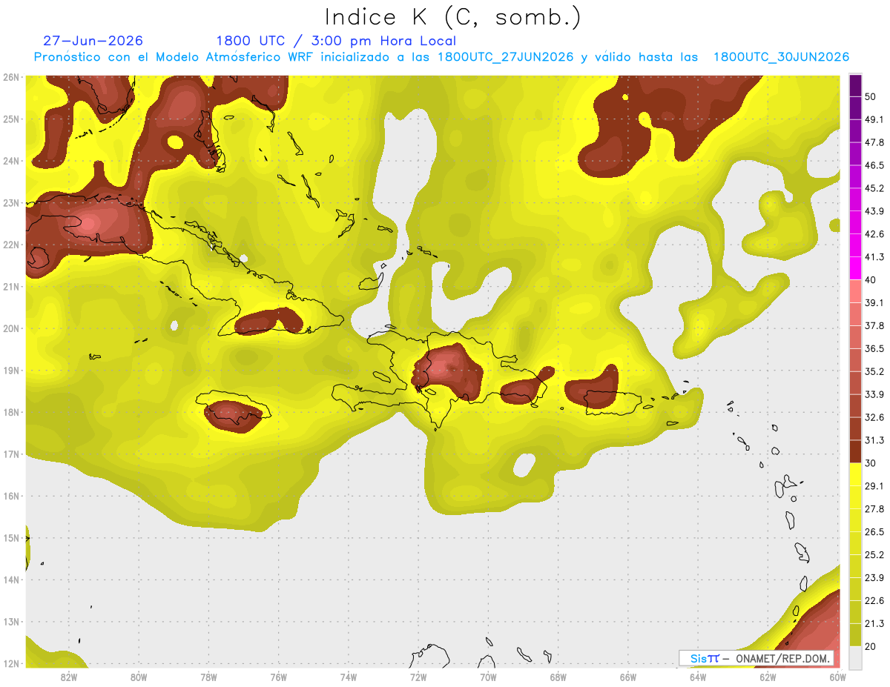The height and width of the screenshot is (687, 890).
Task: Click longitude label '70W' on the axis
Action: 488,677
